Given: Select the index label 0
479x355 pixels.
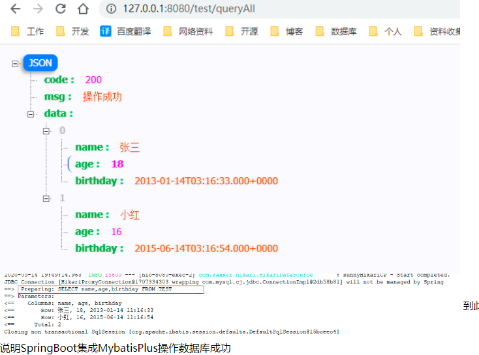Looking at the screenshot, I should [x=62, y=130].
